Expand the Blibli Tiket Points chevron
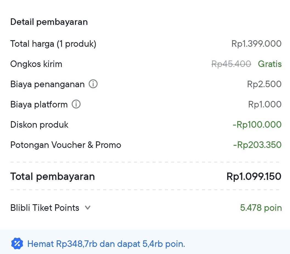The height and width of the screenshot is (254, 290). [x=88, y=208]
